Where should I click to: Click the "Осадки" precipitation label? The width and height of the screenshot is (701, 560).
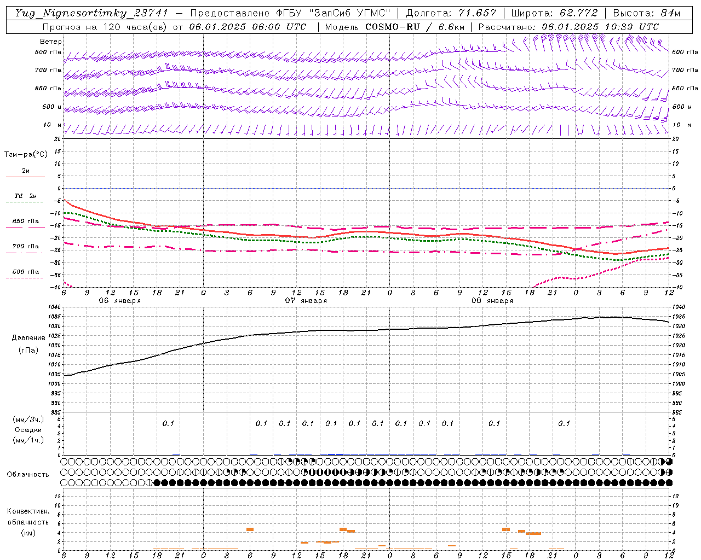tap(28, 430)
